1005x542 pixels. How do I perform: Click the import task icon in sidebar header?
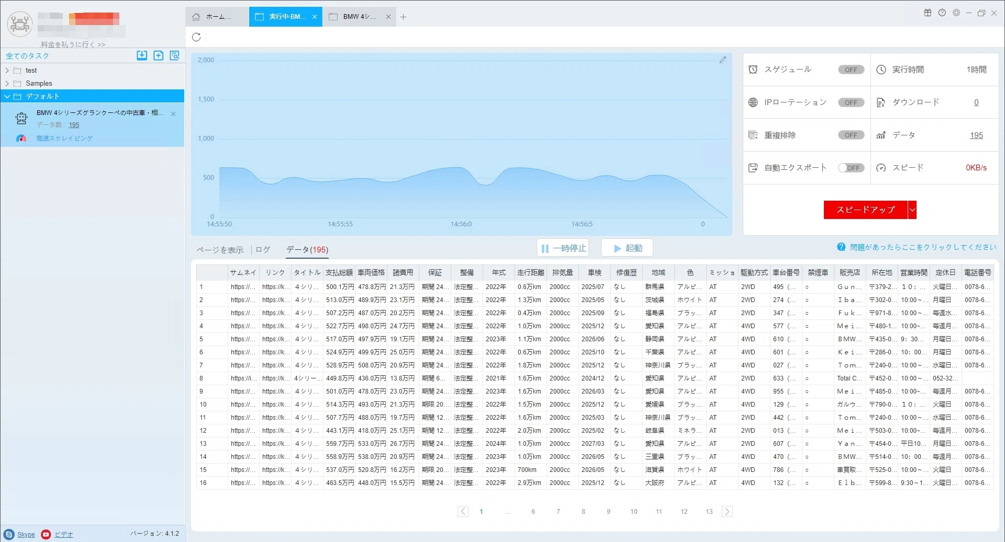142,55
